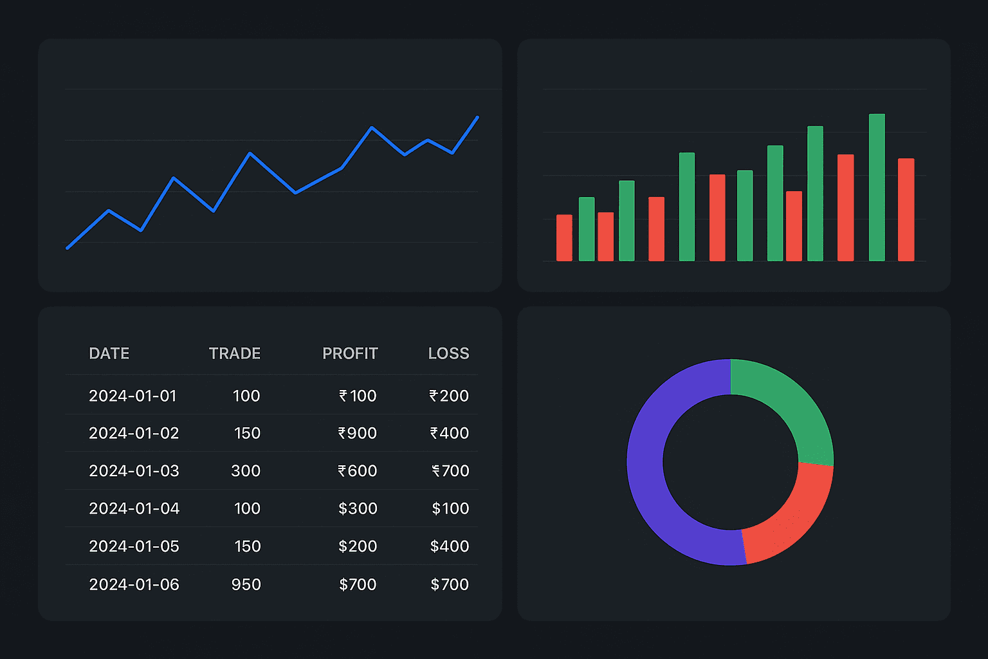Select the $400 loss value for 2024-01-05
The width and height of the screenshot is (988, 659).
tap(450, 546)
